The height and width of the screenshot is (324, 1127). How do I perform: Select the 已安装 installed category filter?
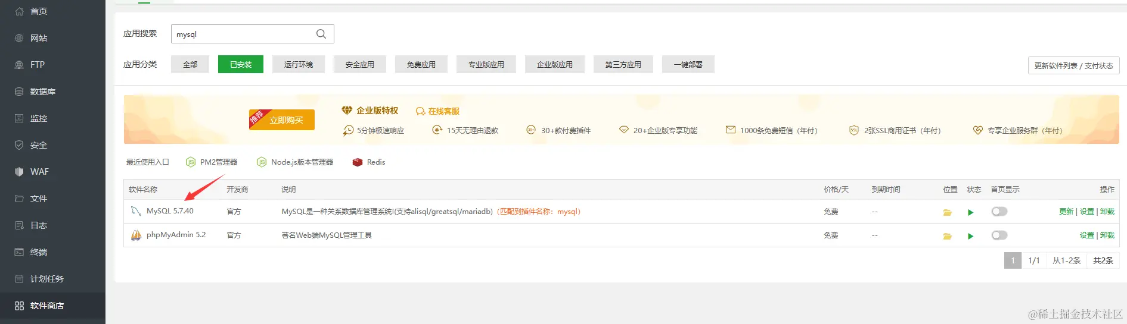pos(241,64)
